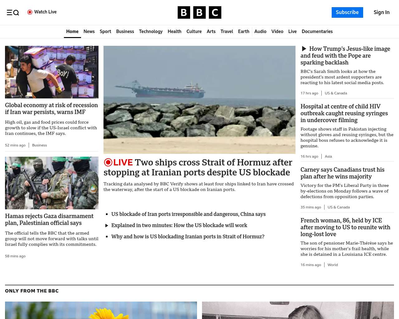The width and height of the screenshot is (399, 319).
Task: Go to the BBC logo homepage
Action: click(x=199, y=12)
